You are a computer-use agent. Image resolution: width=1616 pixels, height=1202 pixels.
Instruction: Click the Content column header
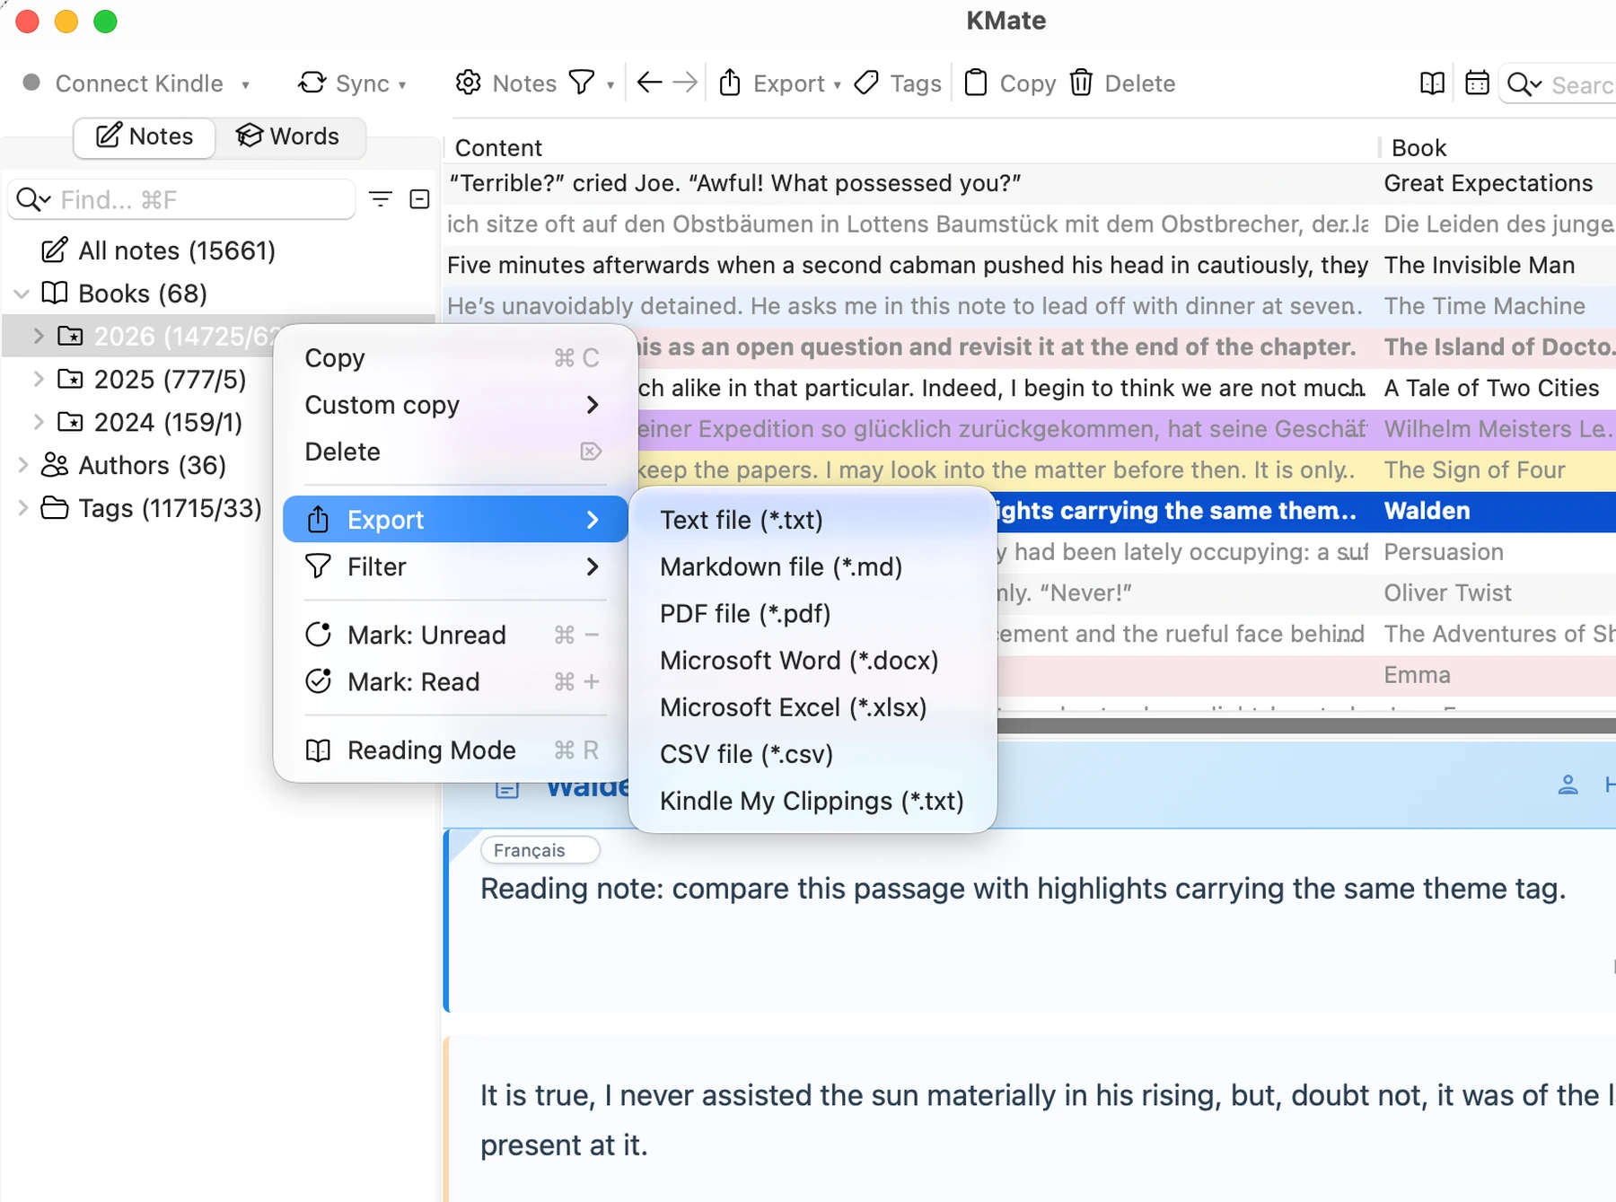[909, 147]
